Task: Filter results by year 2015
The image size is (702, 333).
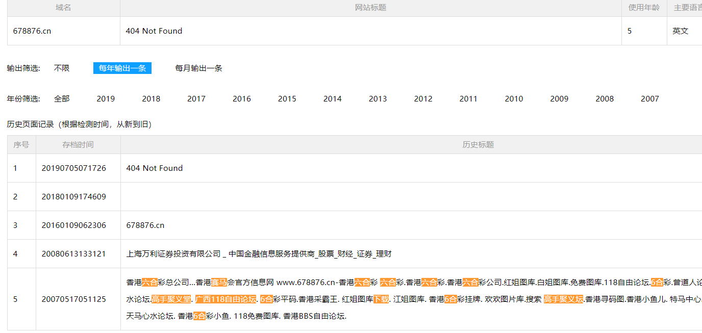Action: coord(287,98)
